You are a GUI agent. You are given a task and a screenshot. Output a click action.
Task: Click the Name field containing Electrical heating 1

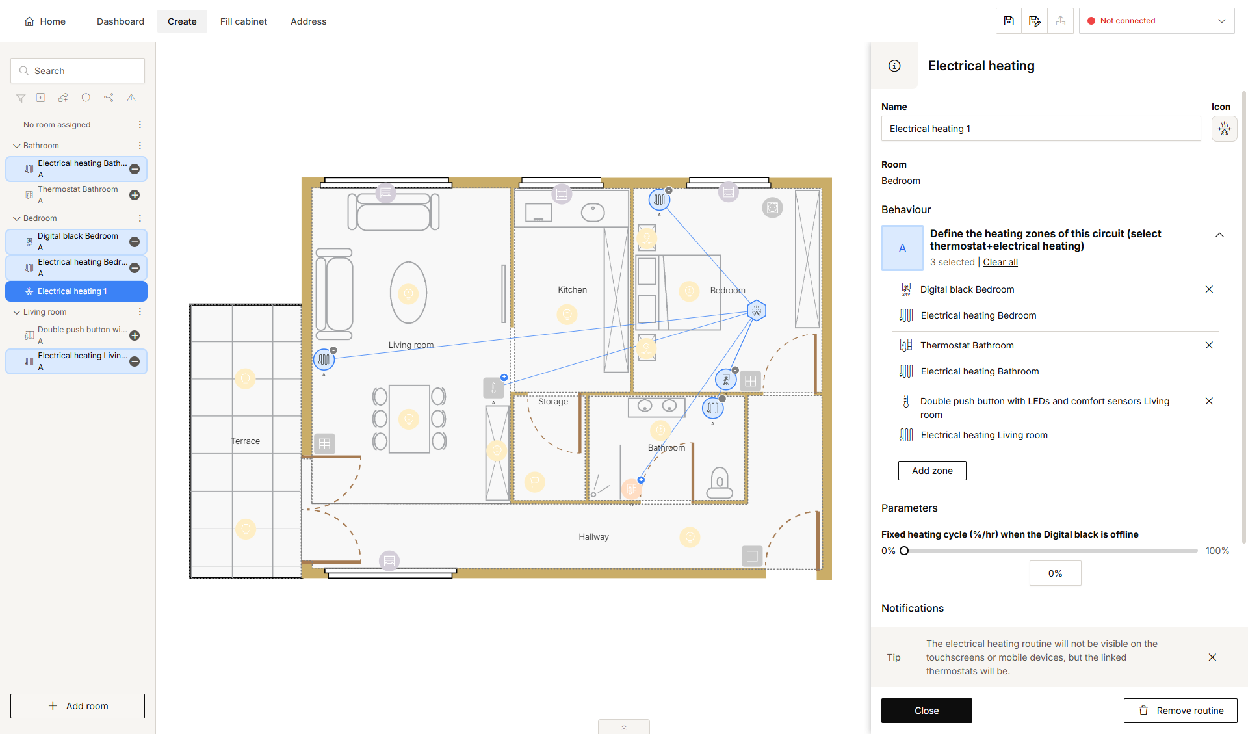[x=1041, y=129]
